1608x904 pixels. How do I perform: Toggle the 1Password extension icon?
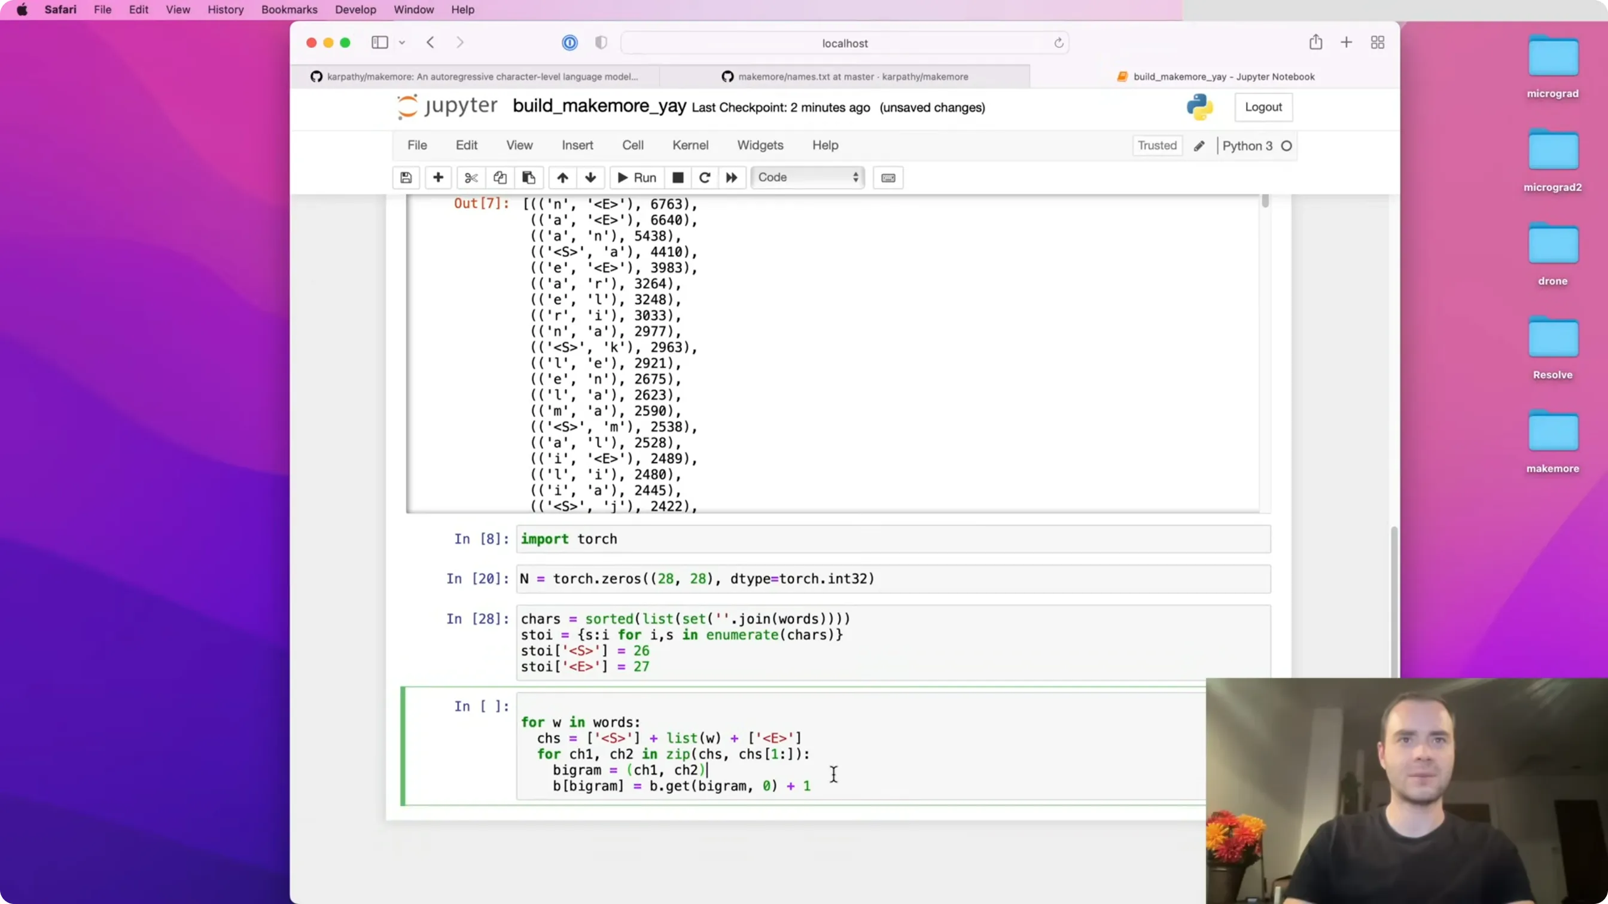[x=569, y=42]
